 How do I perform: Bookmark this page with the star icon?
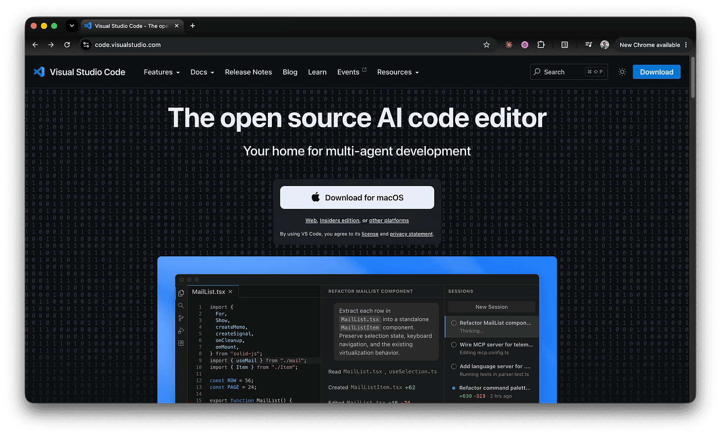click(x=486, y=45)
